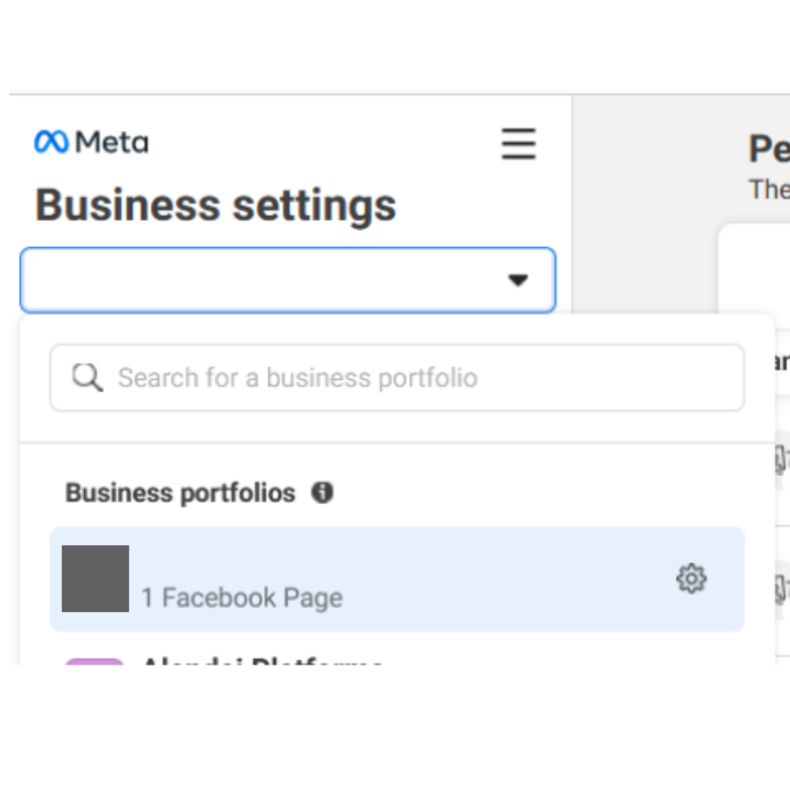This screenshot has height=790, width=790.
Task: Select the portfolio with 1 Facebook Page
Action: click(397, 579)
